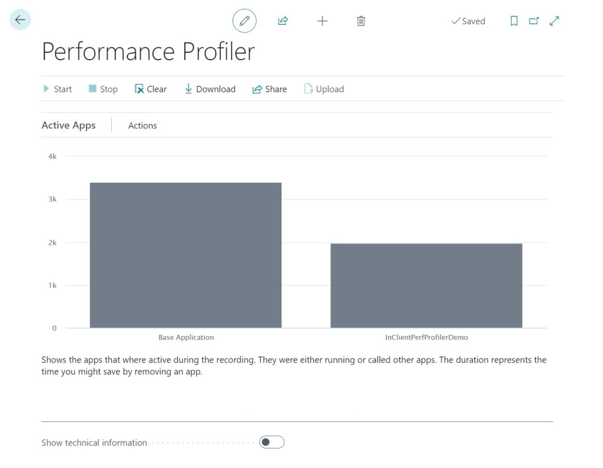
Task: Click the trash delete icon
Action: tap(361, 21)
